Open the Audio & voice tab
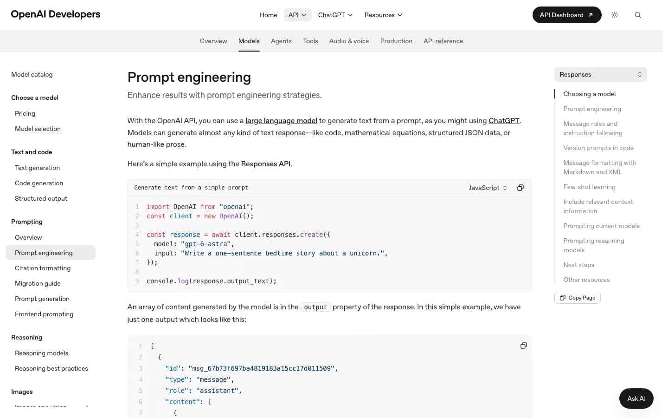This screenshot has height=418, width=668. 349,41
